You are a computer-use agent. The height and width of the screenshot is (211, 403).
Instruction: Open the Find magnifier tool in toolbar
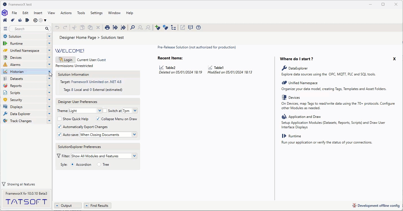tap(132, 28)
